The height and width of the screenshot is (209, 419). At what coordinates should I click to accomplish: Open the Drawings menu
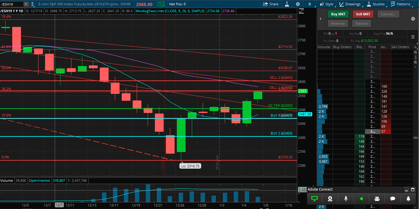[x=350, y=4]
